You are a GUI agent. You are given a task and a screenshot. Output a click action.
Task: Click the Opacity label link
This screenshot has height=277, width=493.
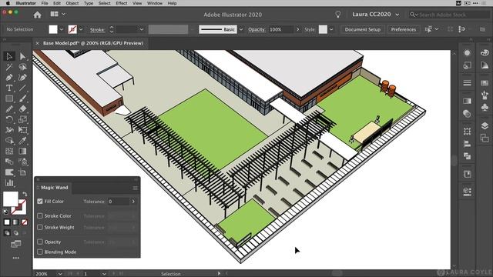point(257,29)
